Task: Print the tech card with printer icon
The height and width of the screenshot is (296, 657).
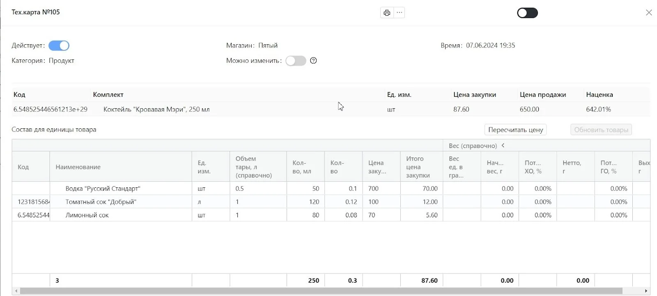Action: [x=387, y=13]
